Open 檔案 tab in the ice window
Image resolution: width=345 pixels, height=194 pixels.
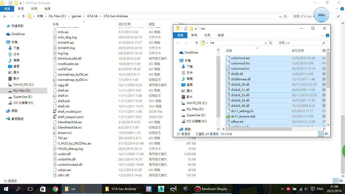(x=180, y=35)
